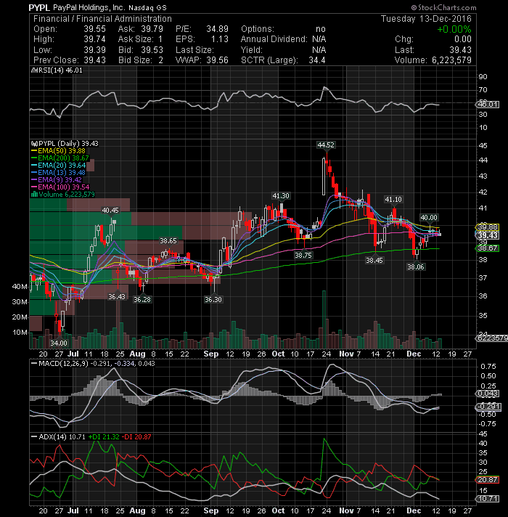The image size is (508, 517).
Task: Click the 40.00 price label
Action: coord(429,218)
